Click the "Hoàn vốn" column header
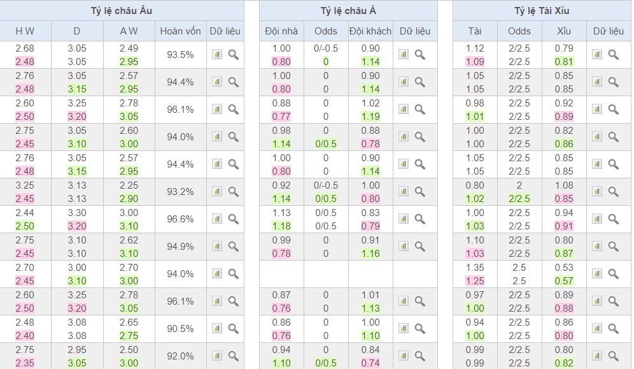Image resolution: width=634 pixels, height=369 pixels. click(x=181, y=31)
